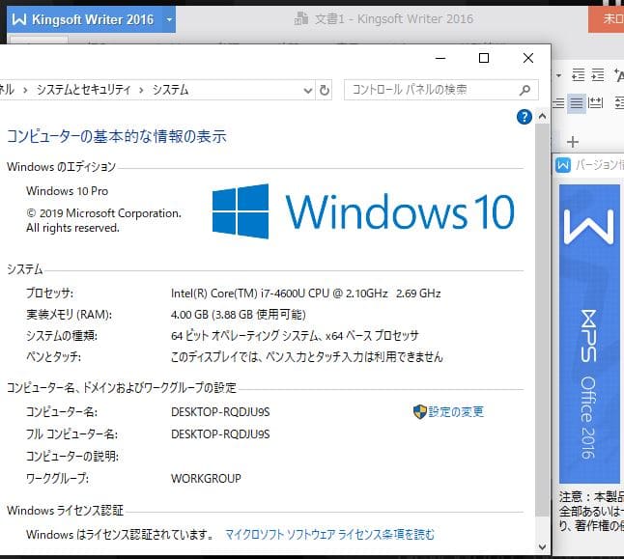Open the 設定の変更 link
This screenshot has width=624, height=559.
[x=456, y=411]
